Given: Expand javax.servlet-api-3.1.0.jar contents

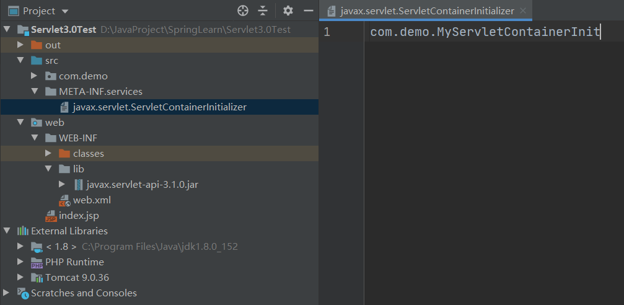Looking at the screenshot, I should (62, 184).
